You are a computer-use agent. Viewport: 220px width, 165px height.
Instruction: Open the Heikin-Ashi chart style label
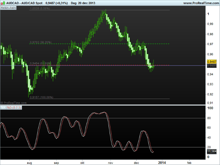8,8
